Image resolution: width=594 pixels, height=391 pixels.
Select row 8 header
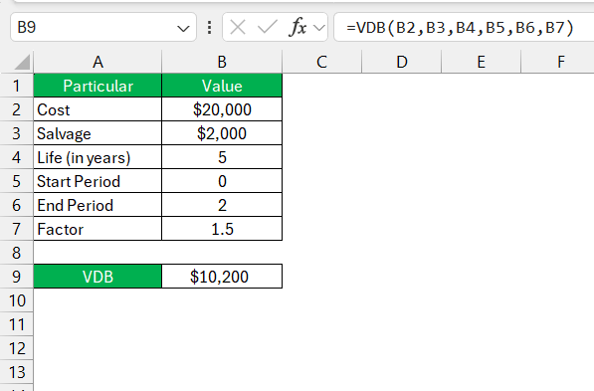click(16, 253)
